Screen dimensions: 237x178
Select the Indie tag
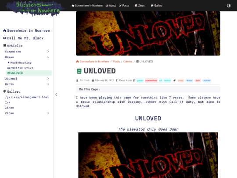click(197, 80)
